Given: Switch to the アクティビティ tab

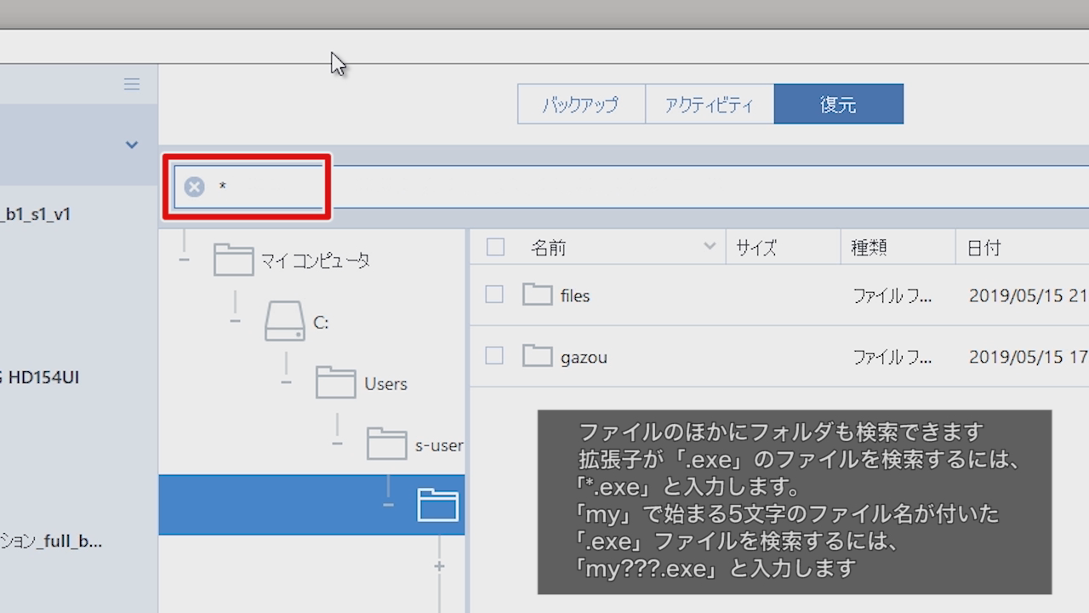Looking at the screenshot, I should (x=710, y=103).
